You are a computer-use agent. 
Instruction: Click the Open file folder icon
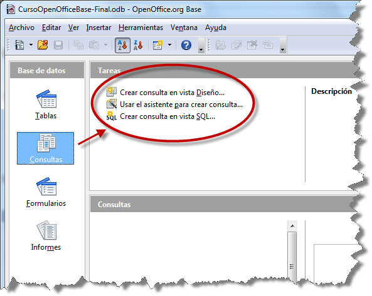pyautogui.click(x=43, y=44)
